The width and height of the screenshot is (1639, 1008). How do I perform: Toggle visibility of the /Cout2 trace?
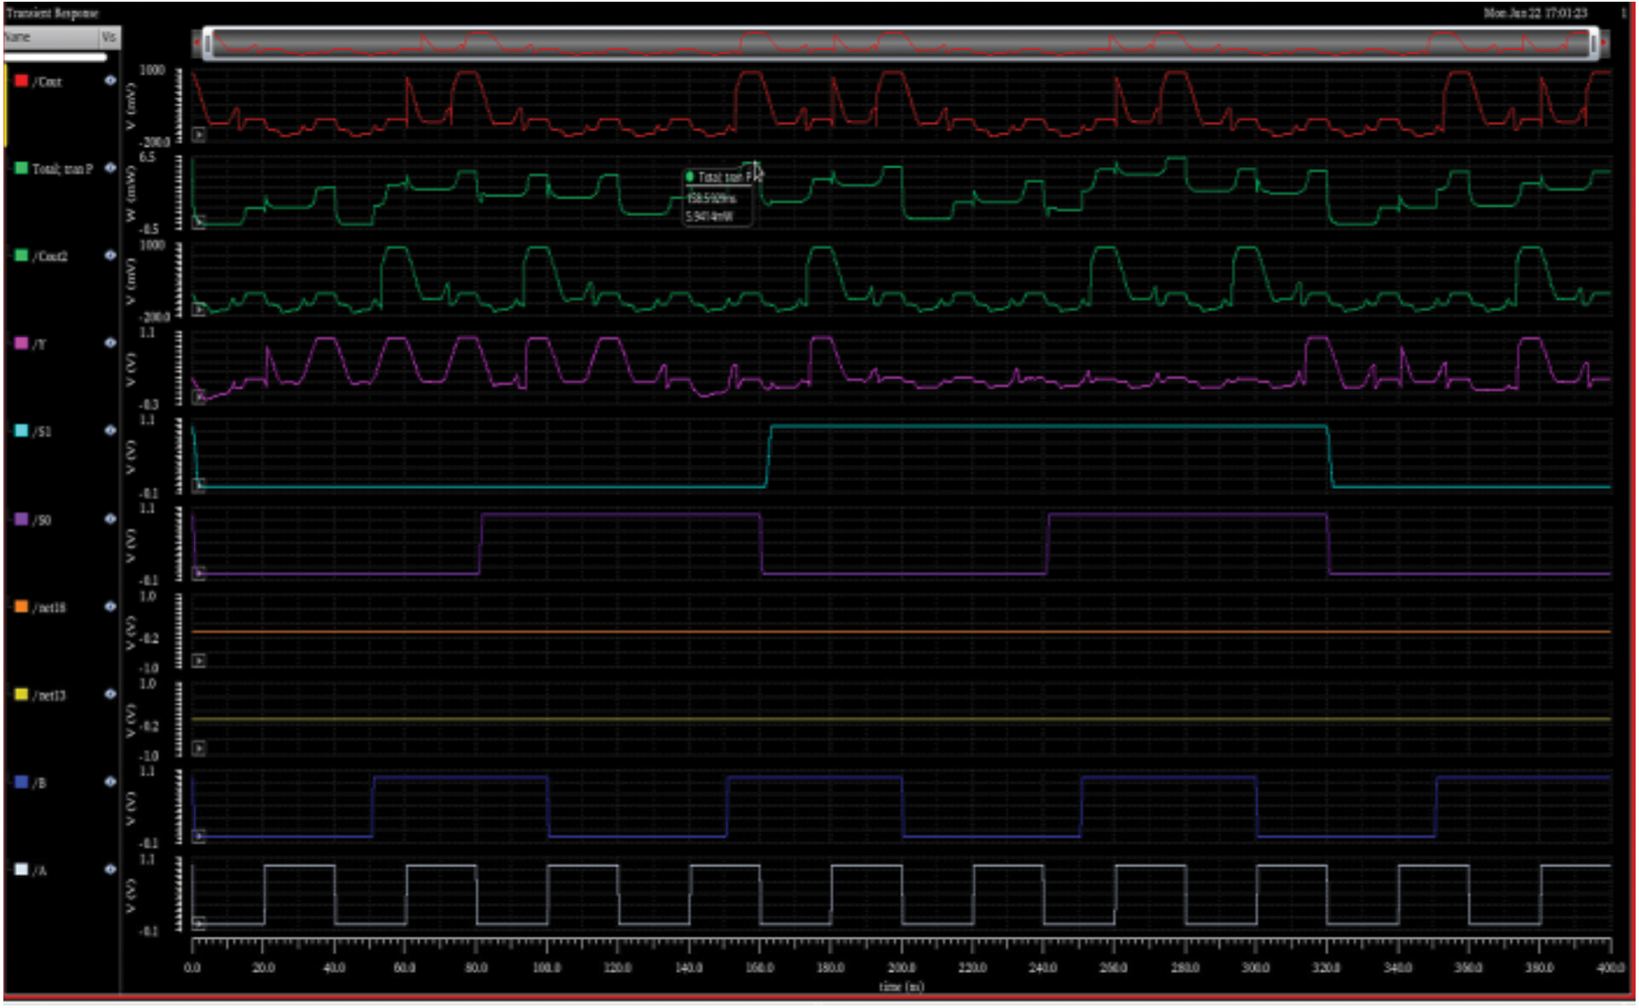110,255
